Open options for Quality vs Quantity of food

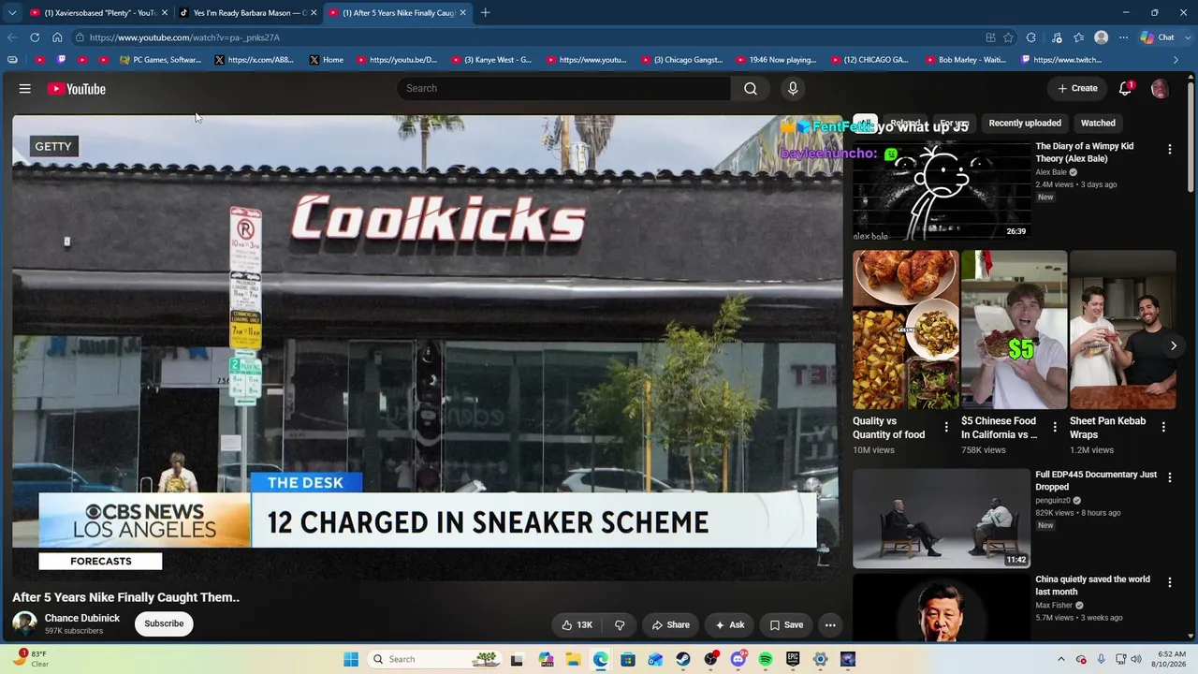(946, 428)
